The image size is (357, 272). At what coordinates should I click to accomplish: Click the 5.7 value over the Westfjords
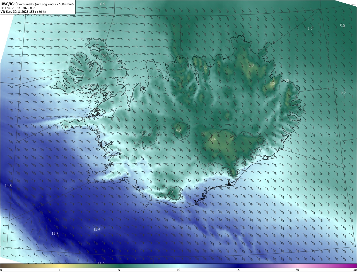pyautogui.click(x=104, y=55)
